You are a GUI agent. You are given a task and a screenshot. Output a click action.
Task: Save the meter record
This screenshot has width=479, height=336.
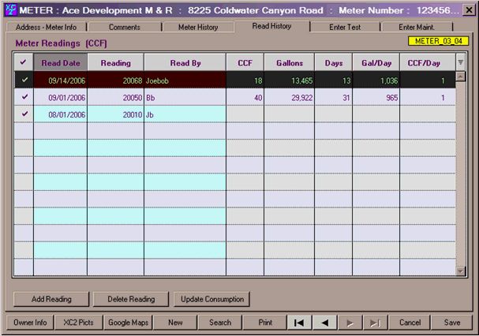[452, 323]
